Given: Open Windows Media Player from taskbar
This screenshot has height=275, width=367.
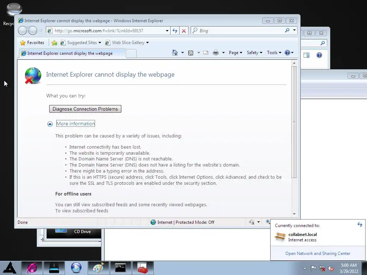Looking at the screenshot, I should click(76, 268).
